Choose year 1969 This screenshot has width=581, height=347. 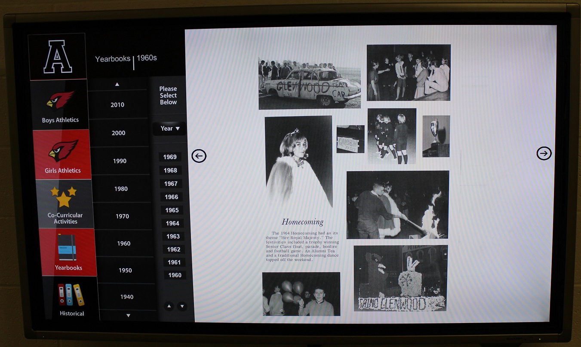click(x=170, y=157)
